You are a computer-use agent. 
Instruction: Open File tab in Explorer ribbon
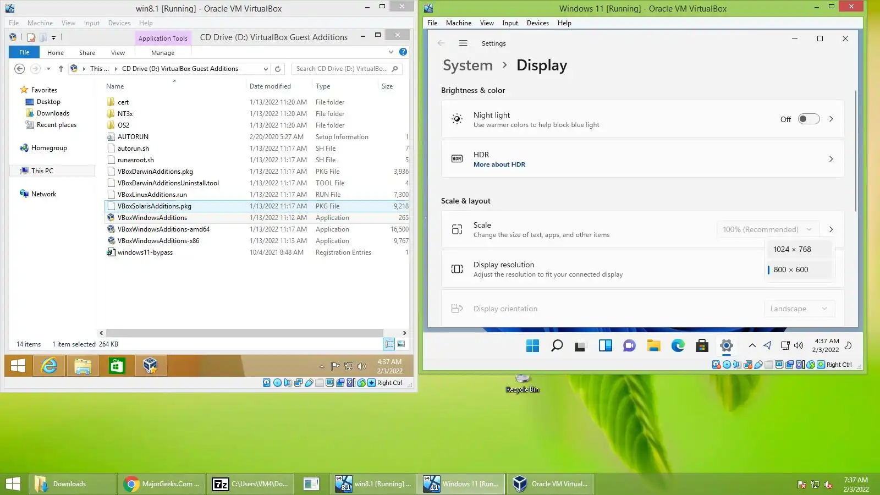(24, 52)
